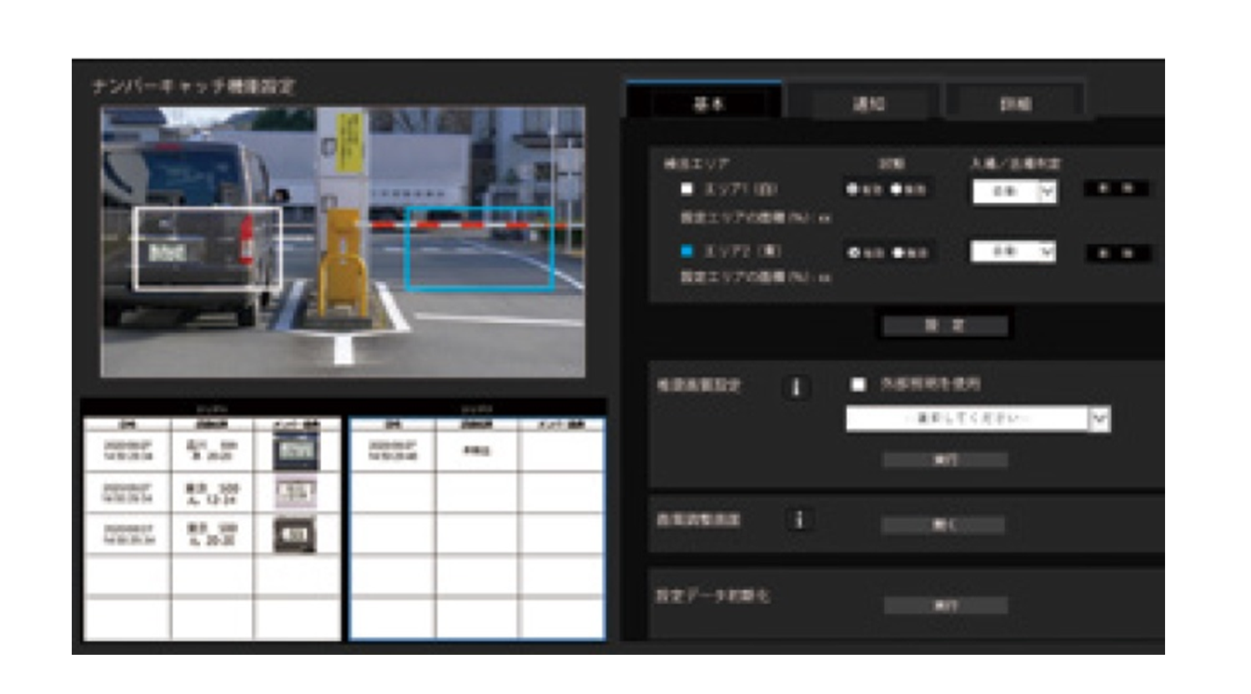Click the '12-34' plate result cell in the Area 1 table

(212, 493)
